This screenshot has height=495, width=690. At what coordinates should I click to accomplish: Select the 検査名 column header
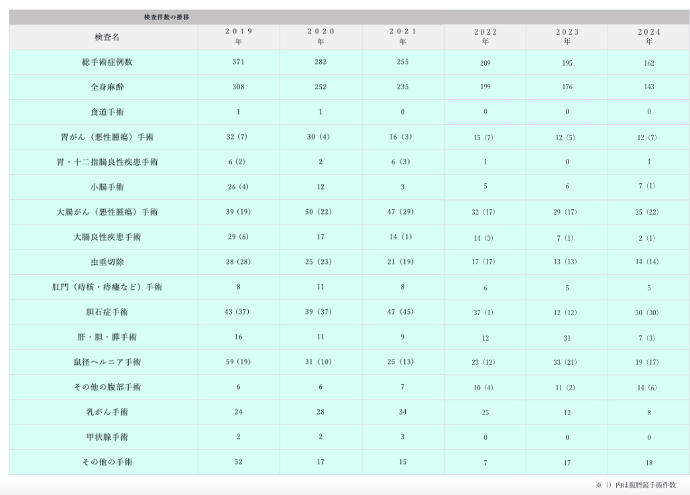coord(107,37)
